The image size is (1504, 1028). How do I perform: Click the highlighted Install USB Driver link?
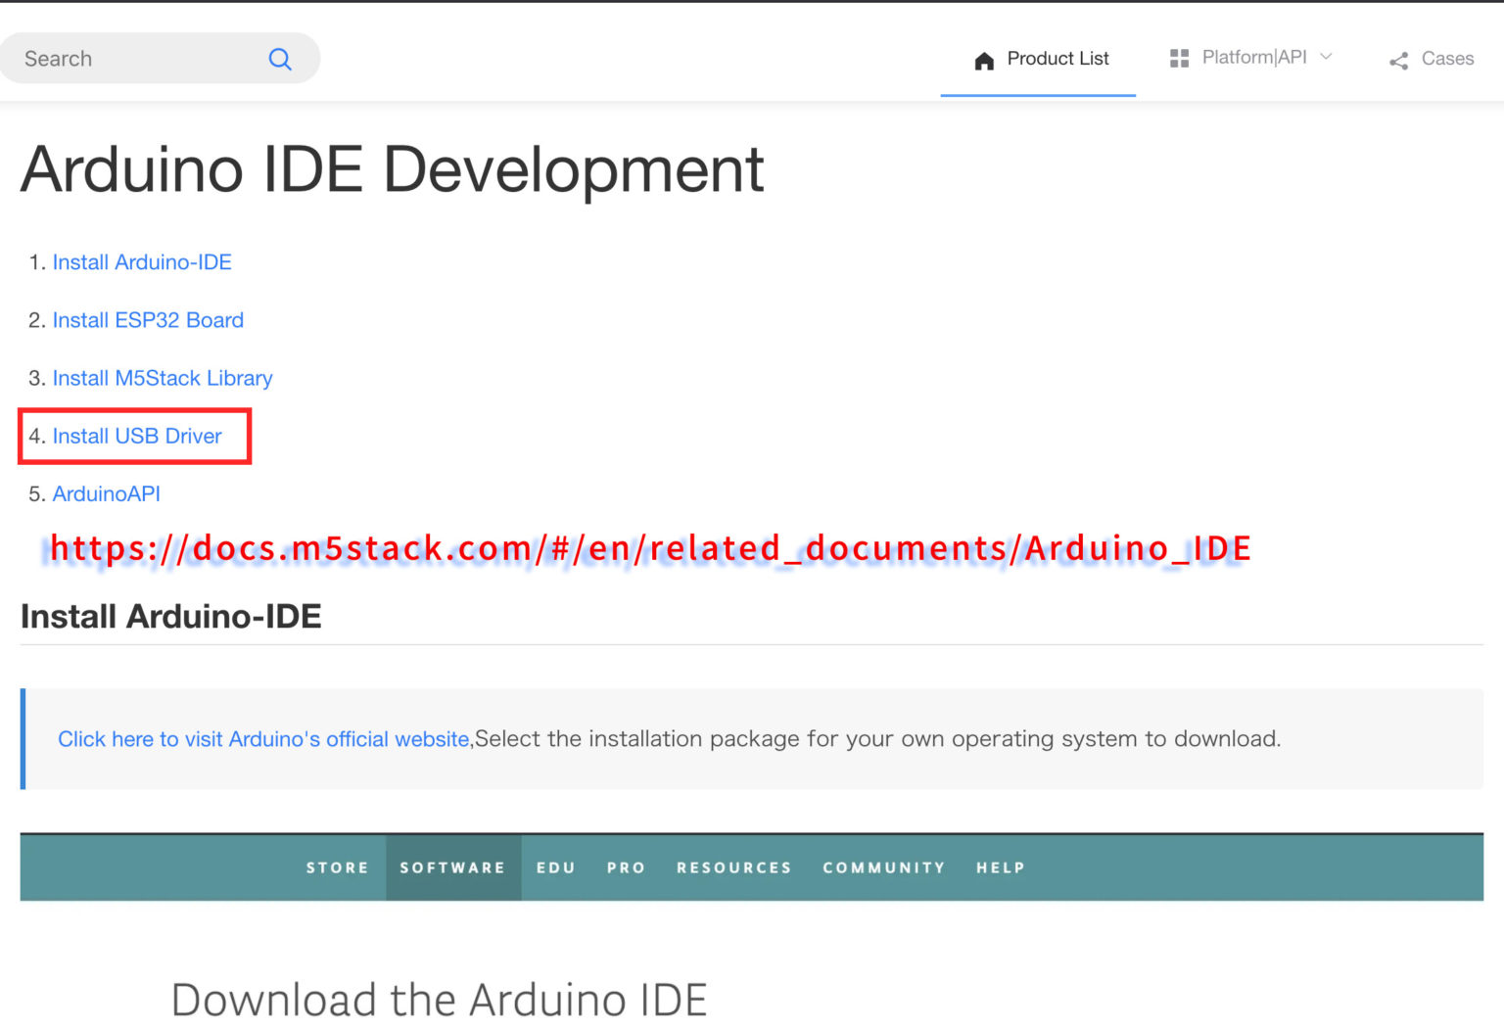[137, 436]
